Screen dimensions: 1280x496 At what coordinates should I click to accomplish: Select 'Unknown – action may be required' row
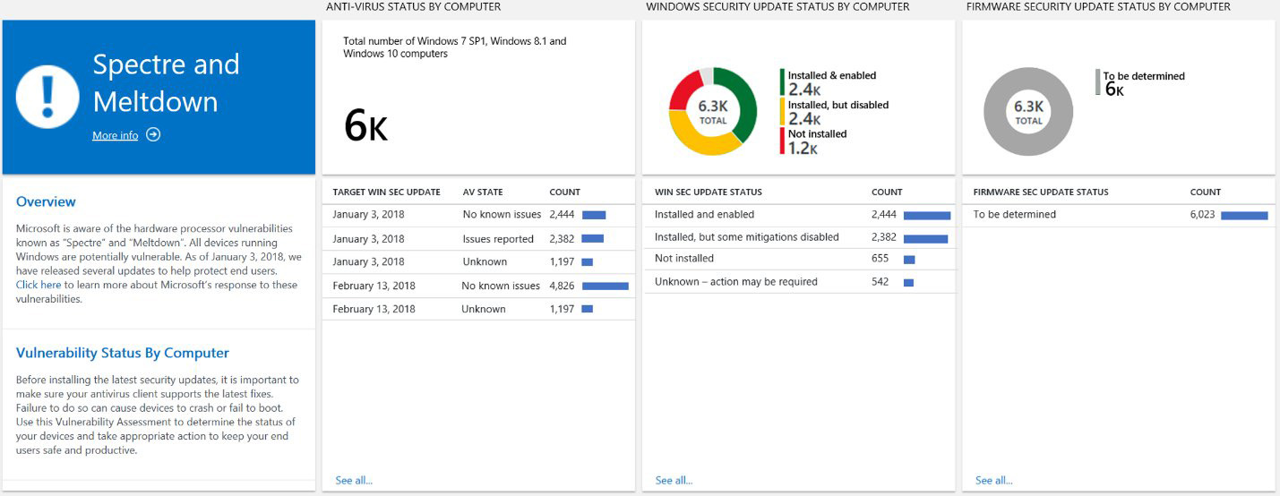coord(797,282)
